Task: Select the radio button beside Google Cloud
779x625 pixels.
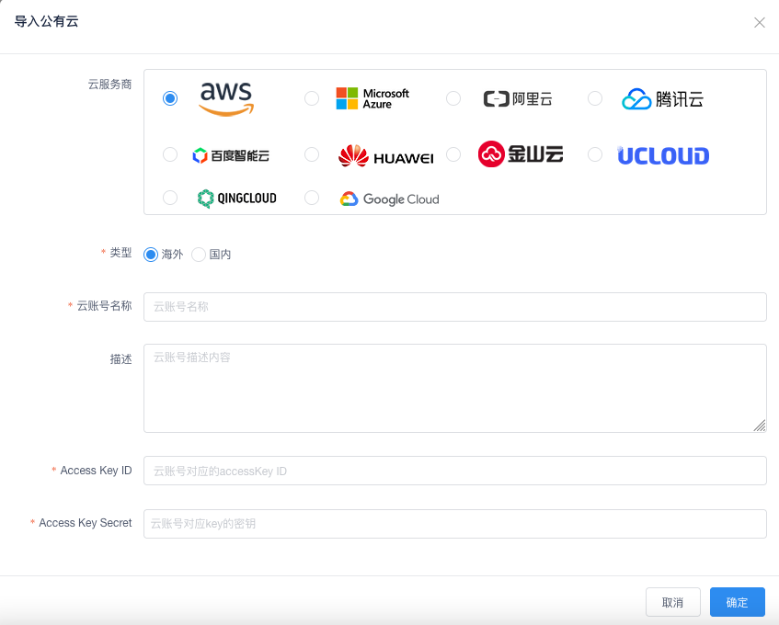Action: click(312, 197)
